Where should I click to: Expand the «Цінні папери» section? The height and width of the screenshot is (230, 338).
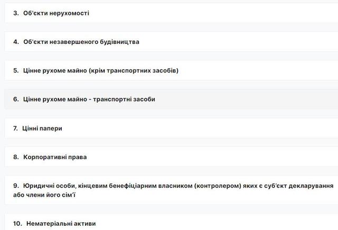click(x=42, y=128)
